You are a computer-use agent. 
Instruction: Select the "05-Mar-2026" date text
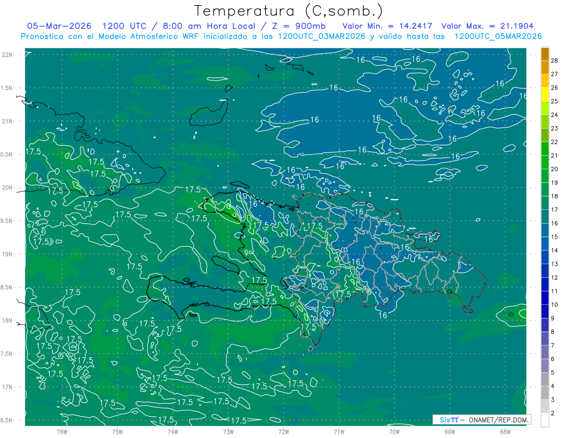click(60, 26)
